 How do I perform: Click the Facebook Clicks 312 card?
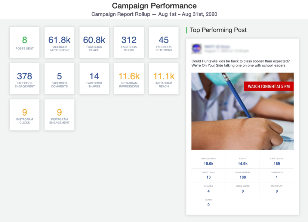(129, 43)
